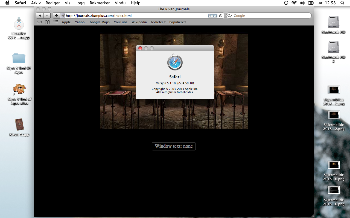
Task: Open the YouTube bookmark
Action: click(121, 22)
